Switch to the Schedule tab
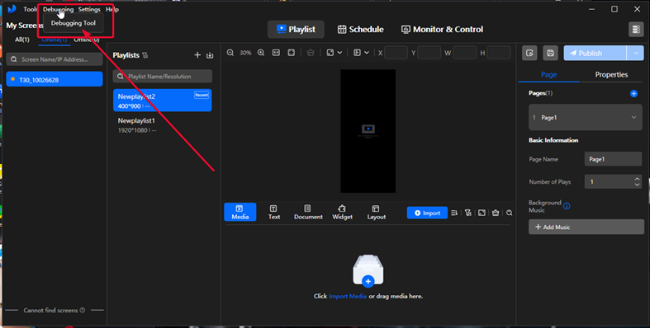Viewport: 650px width, 328px height. pos(360,30)
